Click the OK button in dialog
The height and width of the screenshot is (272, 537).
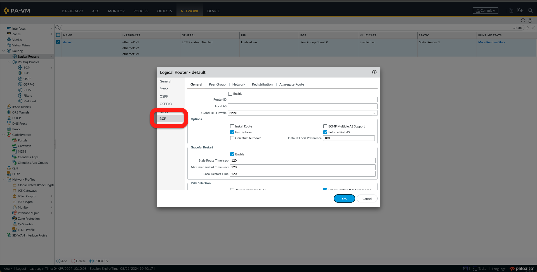pyautogui.click(x=344, y=199)
